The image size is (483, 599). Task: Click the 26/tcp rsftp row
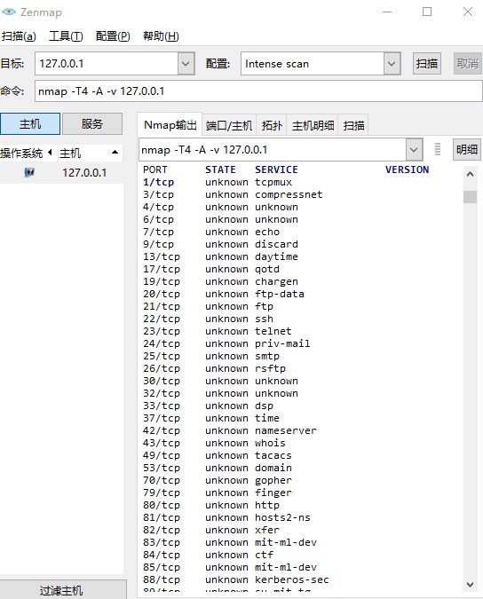pos(214,368)
